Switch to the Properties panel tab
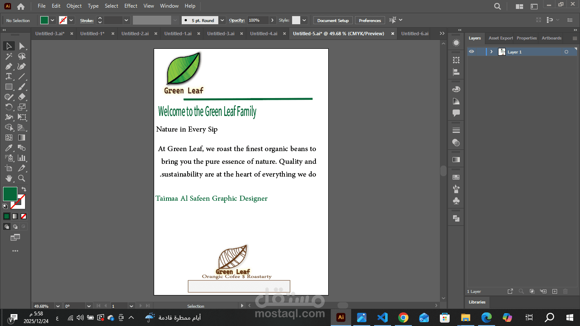 (x=527, y=38)
